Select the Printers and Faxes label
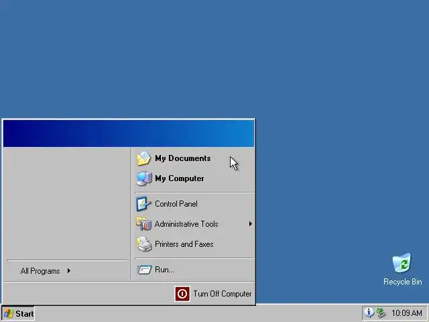The height and width of the screenshot is (322, 429). 184,244
